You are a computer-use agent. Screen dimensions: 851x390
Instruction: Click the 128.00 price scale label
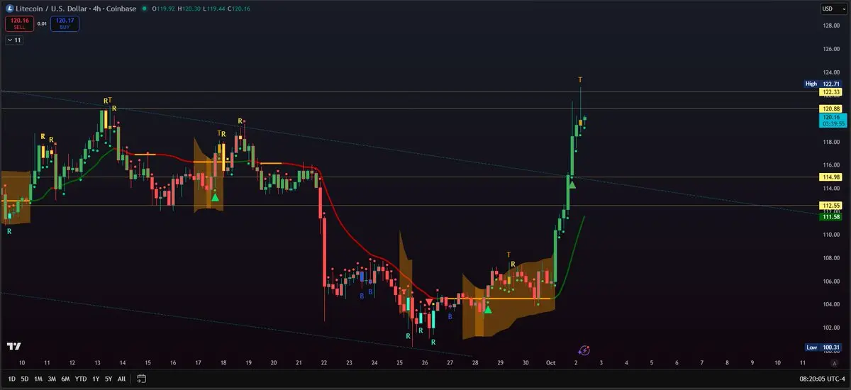point(831,26)
